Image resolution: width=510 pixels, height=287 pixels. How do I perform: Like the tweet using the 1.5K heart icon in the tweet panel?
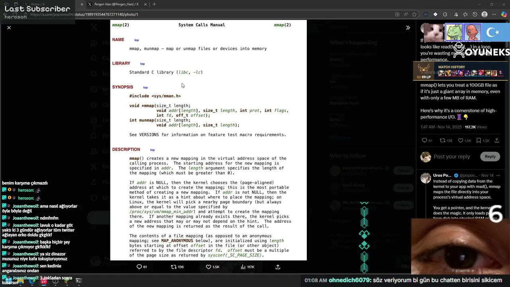click(x=461, y=140)
